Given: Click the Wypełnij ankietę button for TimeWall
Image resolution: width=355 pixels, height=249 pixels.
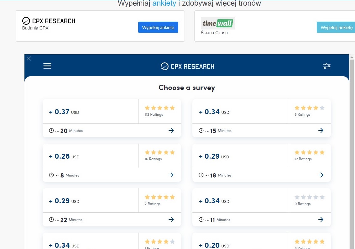Looking at the screenshot, I should (x=336, y=27).
